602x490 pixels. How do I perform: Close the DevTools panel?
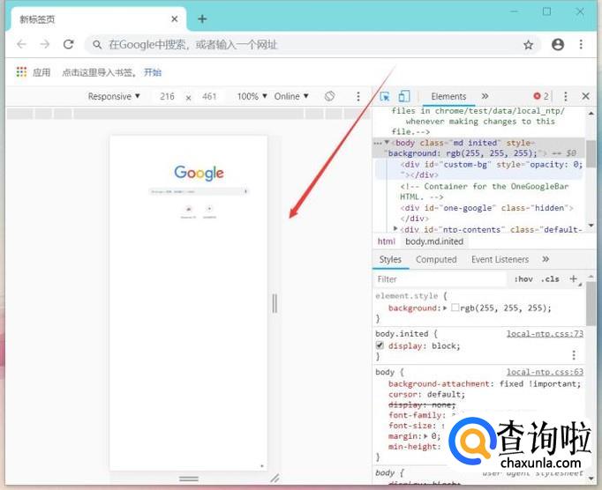click(x=585, y=96)
